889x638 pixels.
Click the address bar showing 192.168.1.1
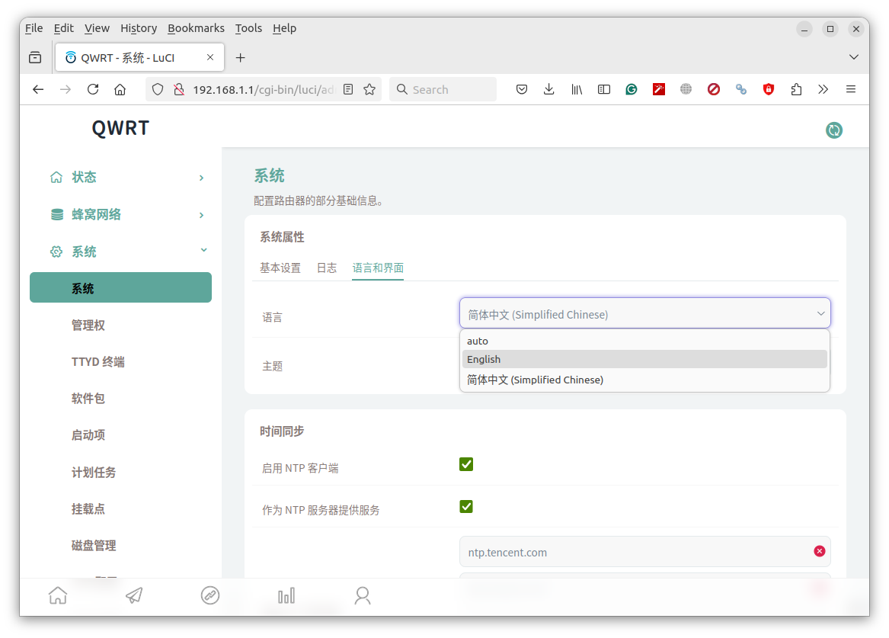coord(264,90)
